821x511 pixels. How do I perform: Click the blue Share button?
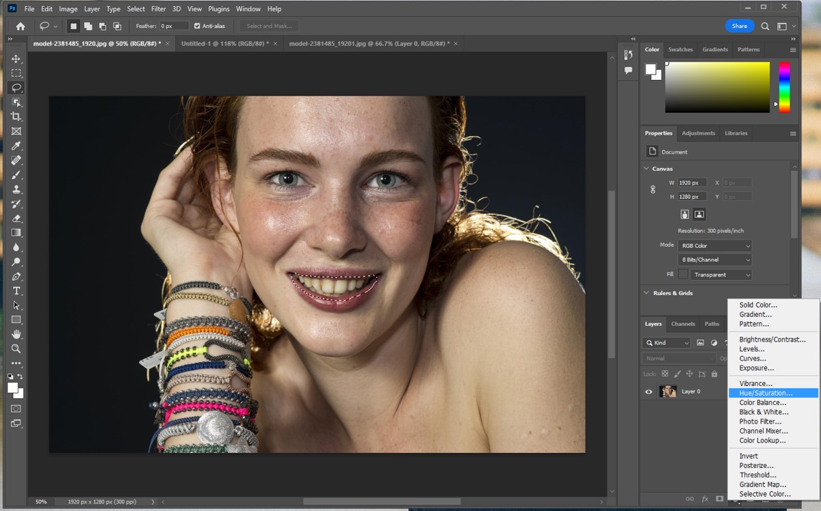click(739, 26)
